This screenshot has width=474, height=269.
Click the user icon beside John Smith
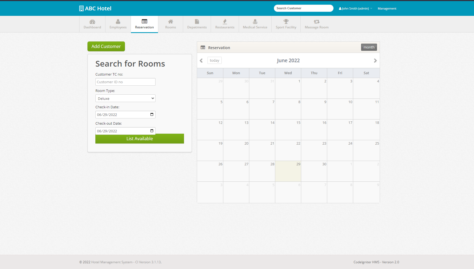pos(340,9)
